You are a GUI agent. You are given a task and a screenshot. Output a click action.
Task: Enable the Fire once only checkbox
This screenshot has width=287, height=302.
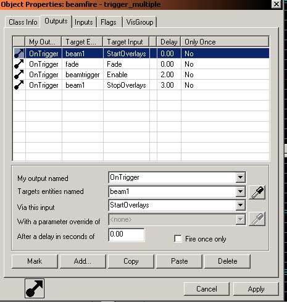[x=178, y=239]
